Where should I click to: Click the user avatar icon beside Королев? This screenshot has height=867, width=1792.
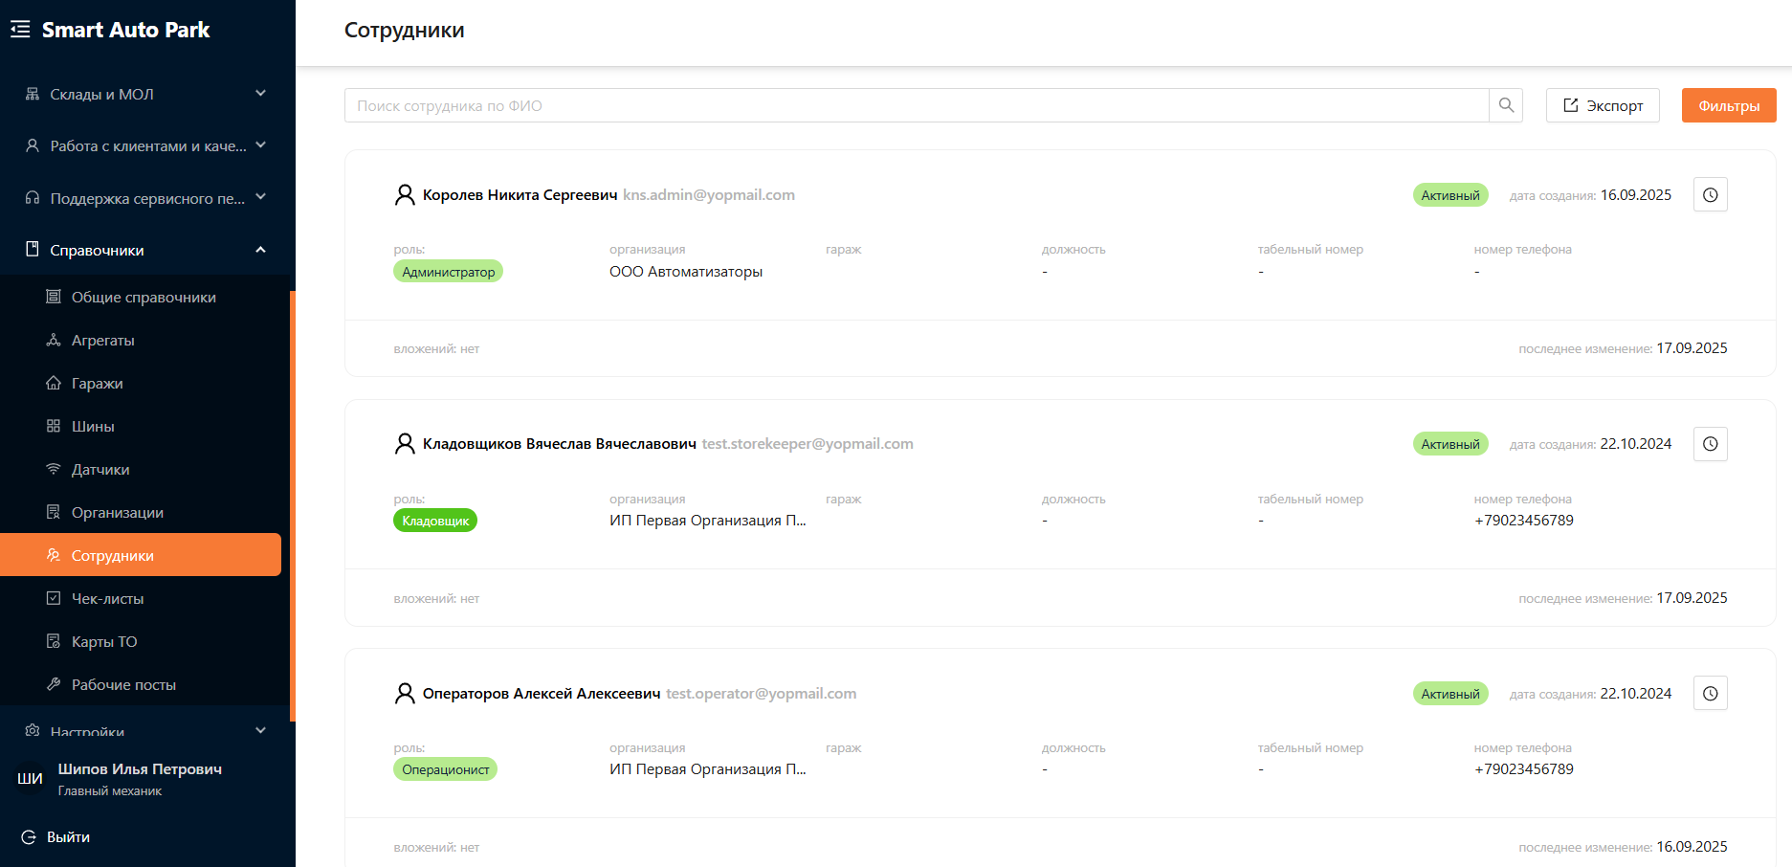(405, 195)
